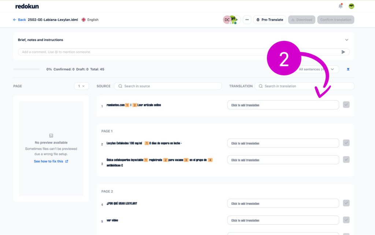Click the broken image preview icon
Image resolution: width=375 pixels, height=235 pixels.
click(51, 136)
